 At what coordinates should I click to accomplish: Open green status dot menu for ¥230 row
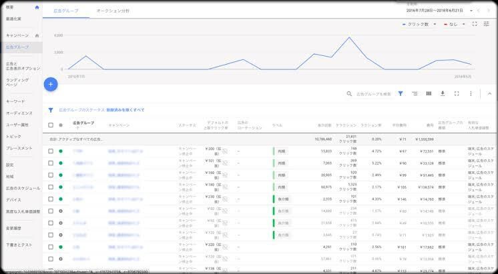[61, 199]
